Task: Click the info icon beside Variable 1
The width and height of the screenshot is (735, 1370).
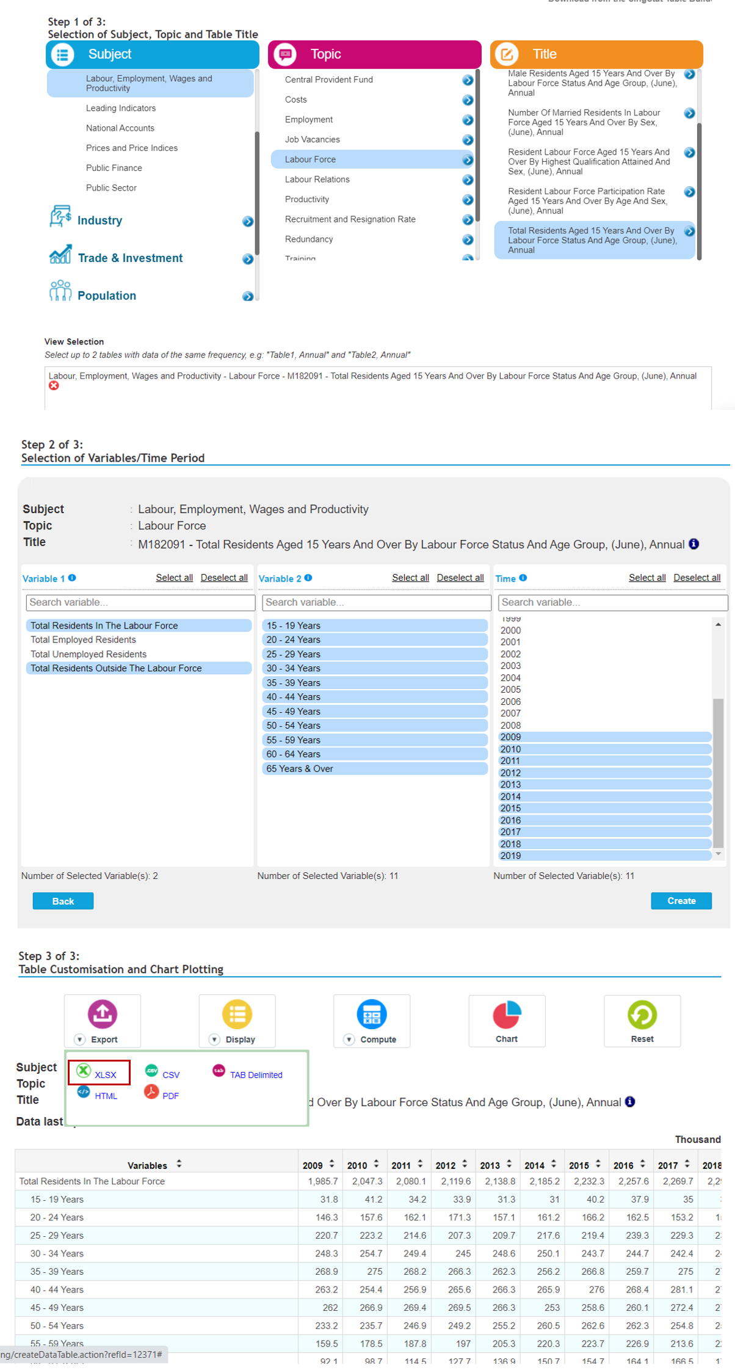Action: (x=72, y=578)
